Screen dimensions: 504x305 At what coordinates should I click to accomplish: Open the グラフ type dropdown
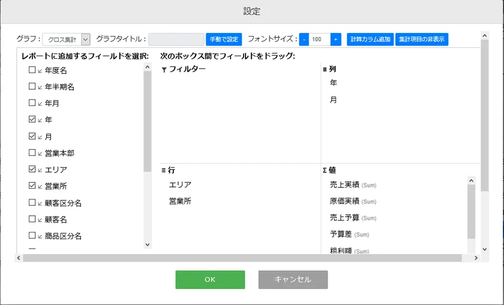[x=66, y=40]
